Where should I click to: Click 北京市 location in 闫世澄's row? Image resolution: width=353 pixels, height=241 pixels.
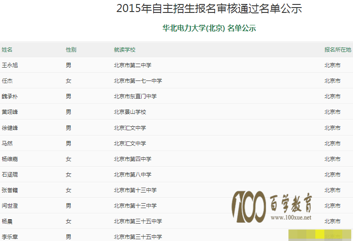tap(332, 206)
